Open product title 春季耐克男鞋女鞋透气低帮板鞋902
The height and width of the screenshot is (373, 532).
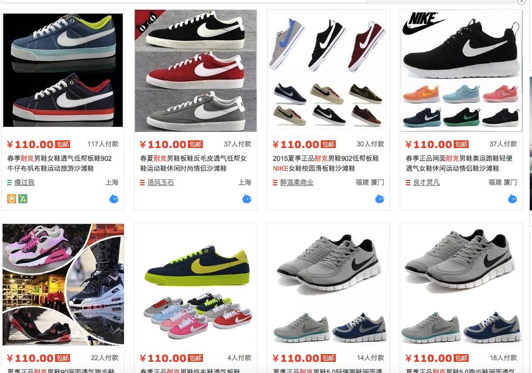[x=59, y=164]
